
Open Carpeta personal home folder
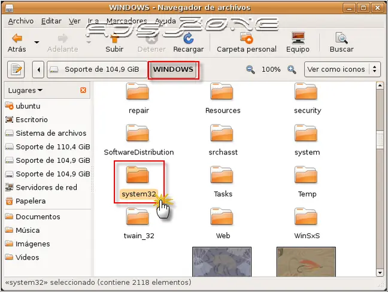(247, 42)
